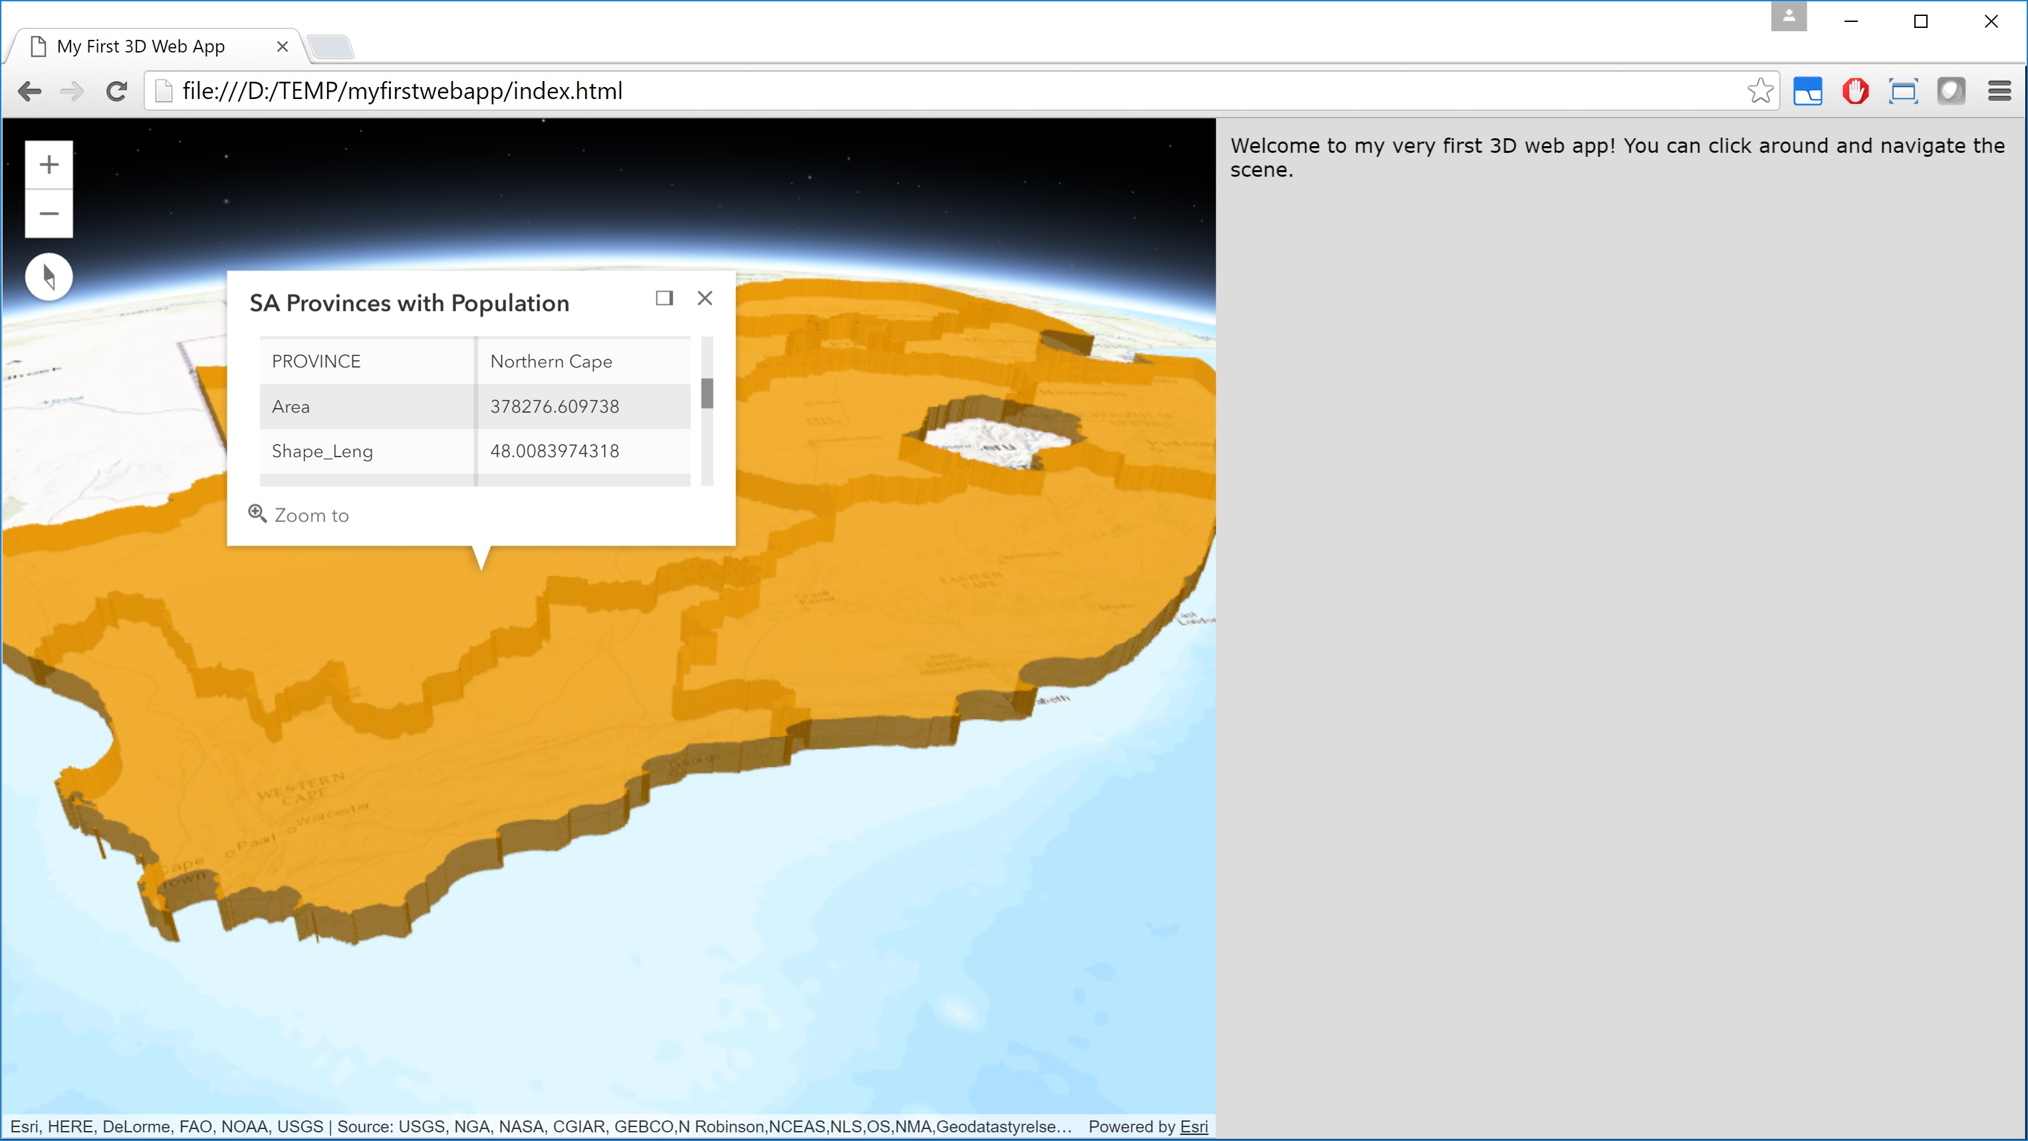
Task: Reload the page in browser
Action: [116, 91]
